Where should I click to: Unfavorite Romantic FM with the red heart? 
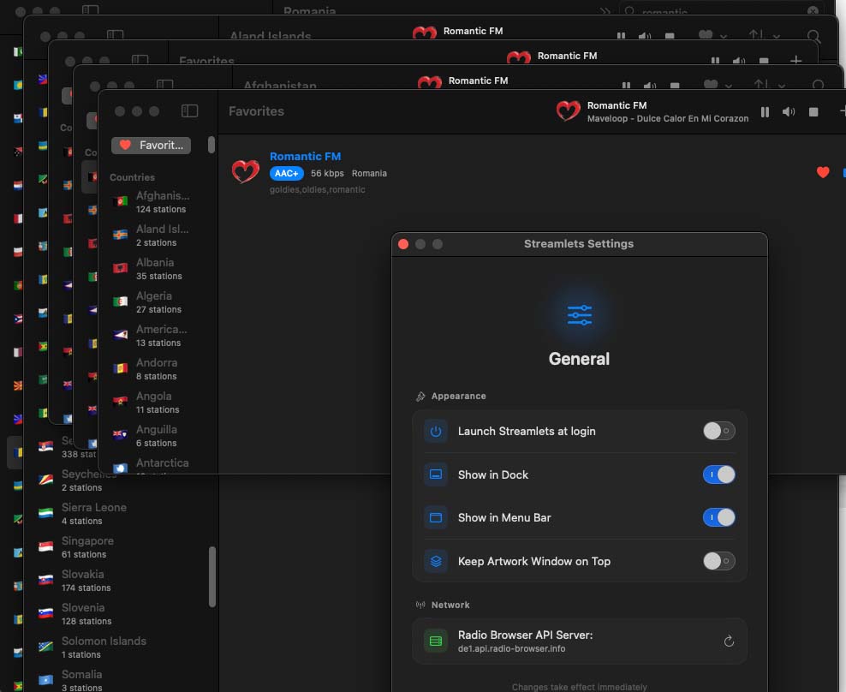tap(822, 172)
